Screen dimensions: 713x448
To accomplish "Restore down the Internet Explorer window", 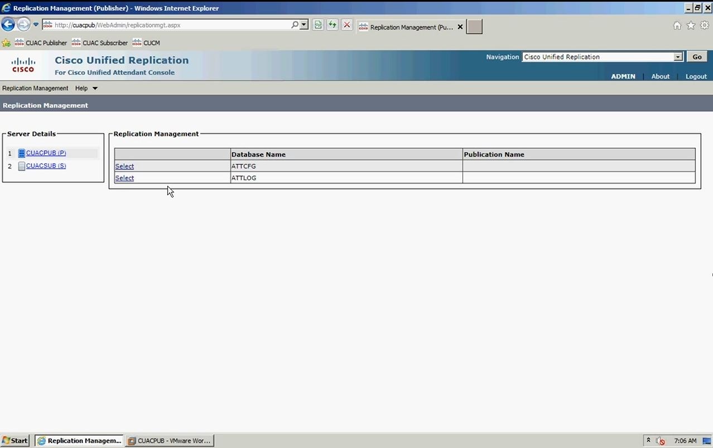I will click(698, 8).
